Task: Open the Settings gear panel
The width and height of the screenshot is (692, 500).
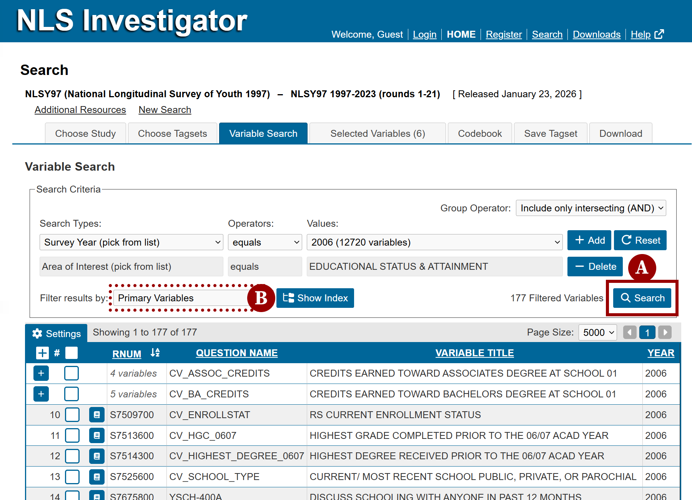Action: click(x=57, y=333)
